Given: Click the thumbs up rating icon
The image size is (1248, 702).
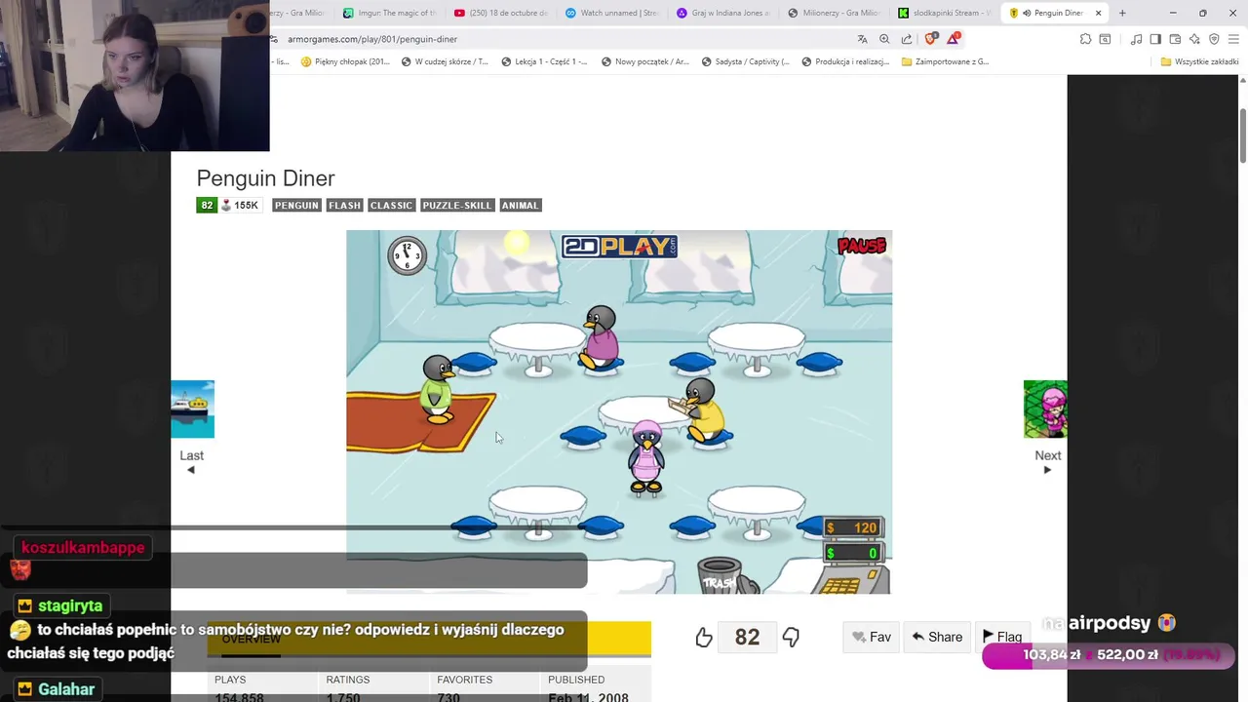Looking at the screenshot, I should point(704,638).
